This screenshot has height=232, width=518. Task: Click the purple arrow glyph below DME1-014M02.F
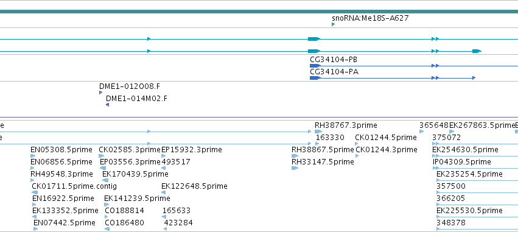(x=107, y=105)
